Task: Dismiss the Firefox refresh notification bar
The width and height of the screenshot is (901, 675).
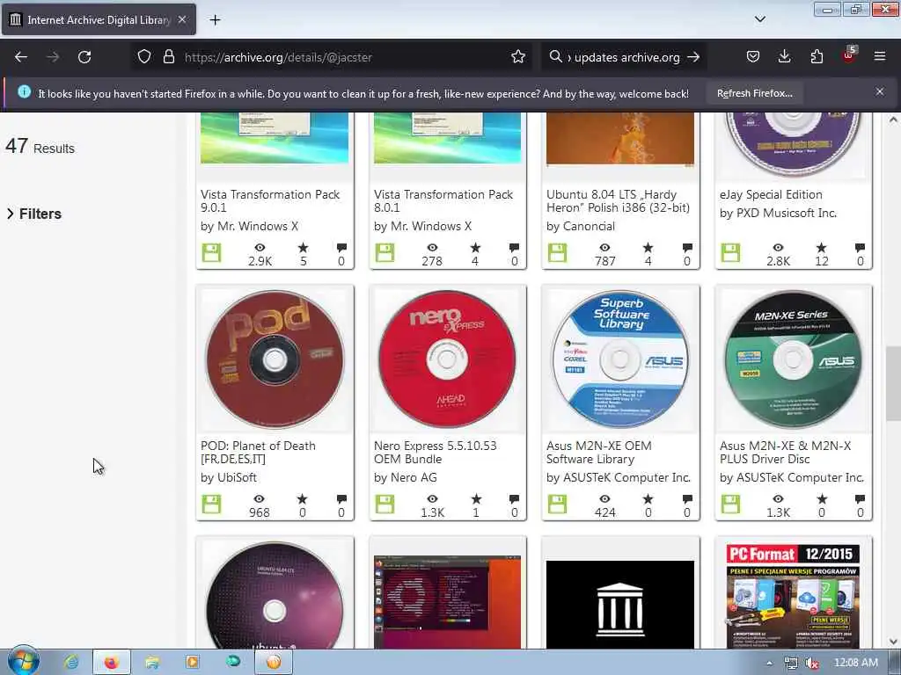Action: [880, 91]
